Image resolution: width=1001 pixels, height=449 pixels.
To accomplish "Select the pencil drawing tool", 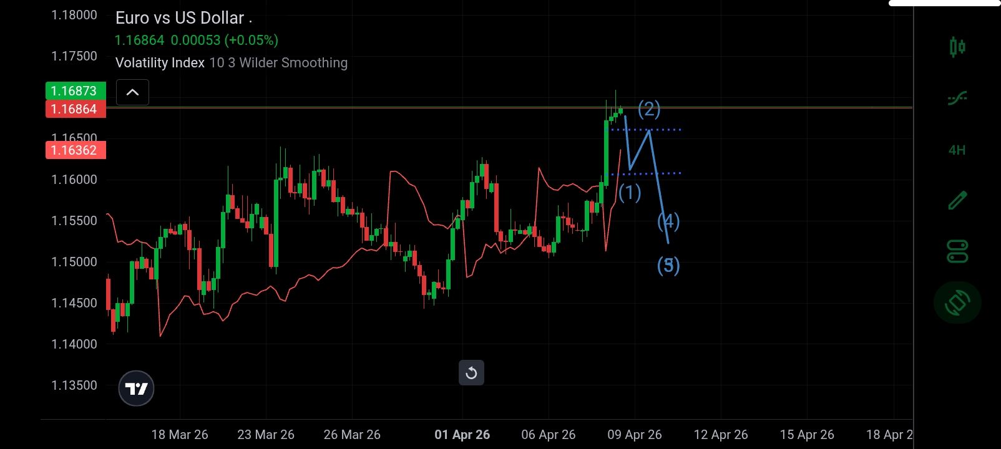I will 957,200.
